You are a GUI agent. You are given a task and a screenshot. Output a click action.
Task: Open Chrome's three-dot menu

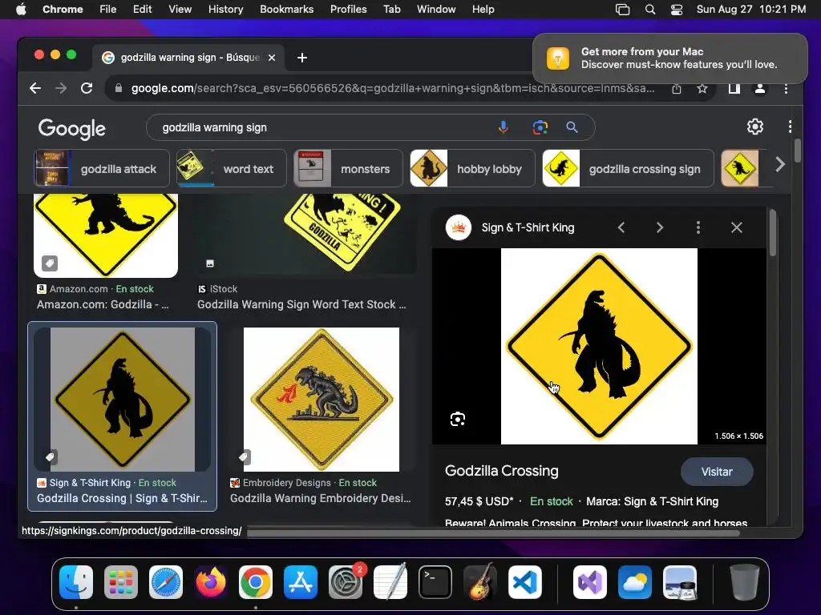click(786, 88)
